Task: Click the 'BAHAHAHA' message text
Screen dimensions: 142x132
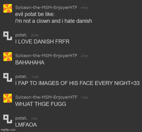Action: click(30, 63)
